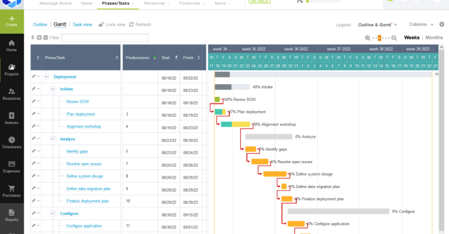Open the Personnel menu dropdown
The width and height of the screenshot is (449, 234).
[156, 3]
